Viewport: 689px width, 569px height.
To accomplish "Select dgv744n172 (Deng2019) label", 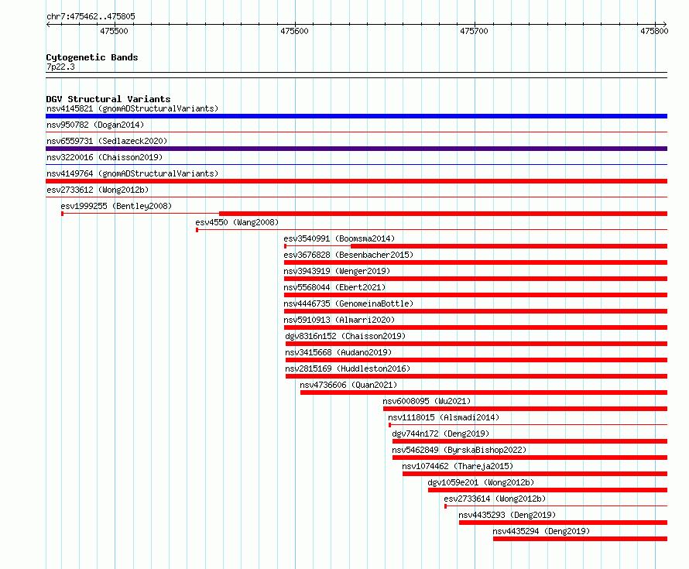I will click(x=440, y=434).
